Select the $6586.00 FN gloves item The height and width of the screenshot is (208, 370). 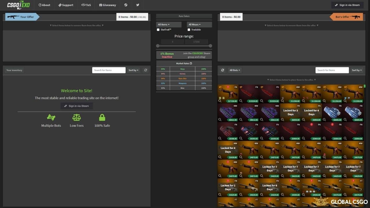(228, 131)
